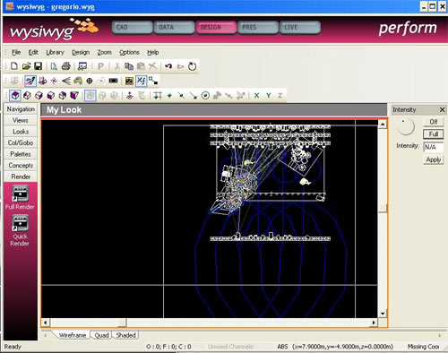448x353 pixels.
Task: Click the horizontal scrollbar right arrow
Action: pos(374,323)
